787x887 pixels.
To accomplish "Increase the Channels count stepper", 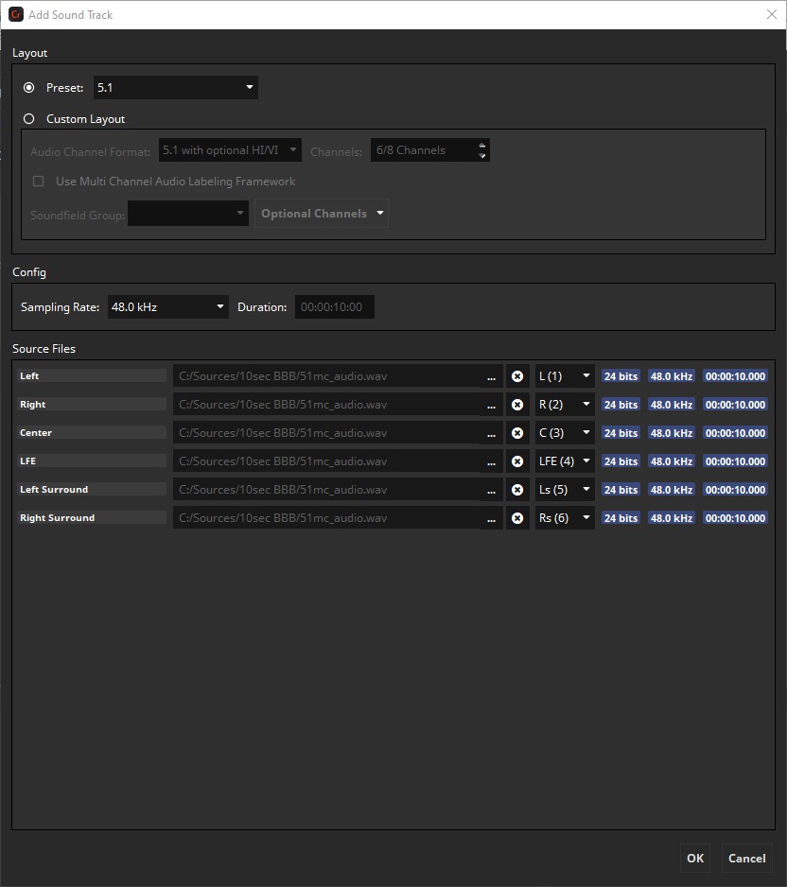I will (x=482, y=146).
